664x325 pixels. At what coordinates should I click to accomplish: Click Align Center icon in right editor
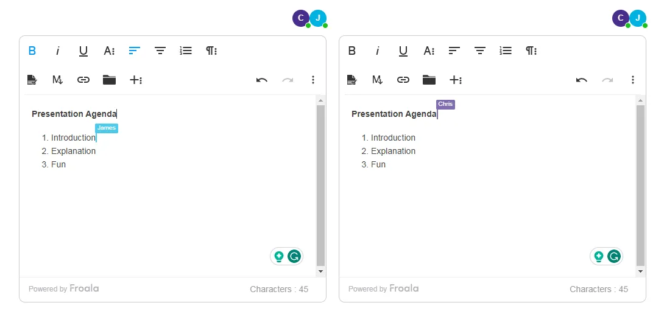pos(480,51)
